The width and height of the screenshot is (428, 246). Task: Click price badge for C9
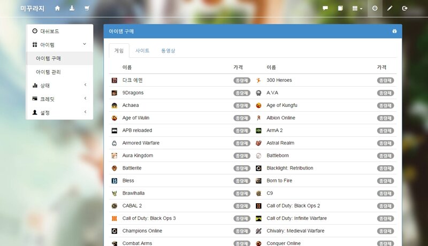tap(385, 194)
